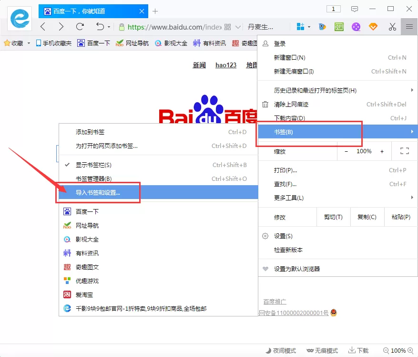
Task: Toggle the hamburger main menu button
Action: pos(409,27)
